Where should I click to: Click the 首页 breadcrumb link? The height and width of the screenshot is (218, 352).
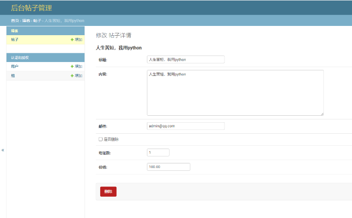point(15,21)
